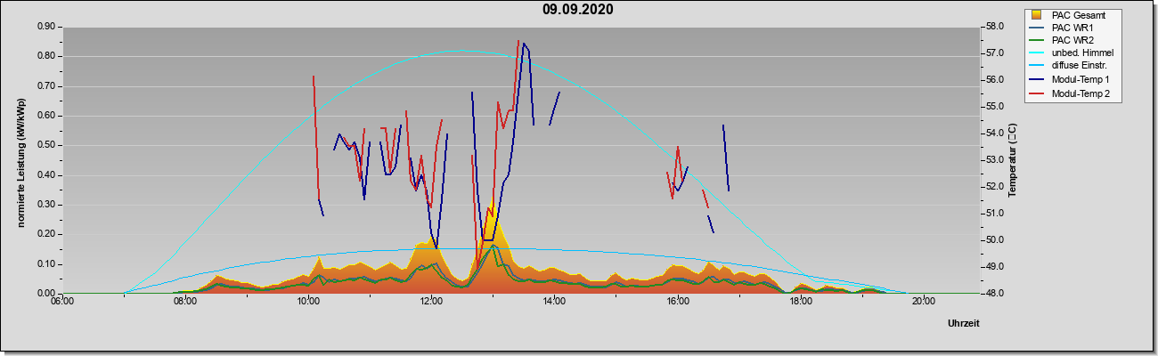Click the Uhrzeit x-axis label
Image resolution: width=1158 pixels, height=356 pixels.
pyautogui.click(x=964, y=323)
